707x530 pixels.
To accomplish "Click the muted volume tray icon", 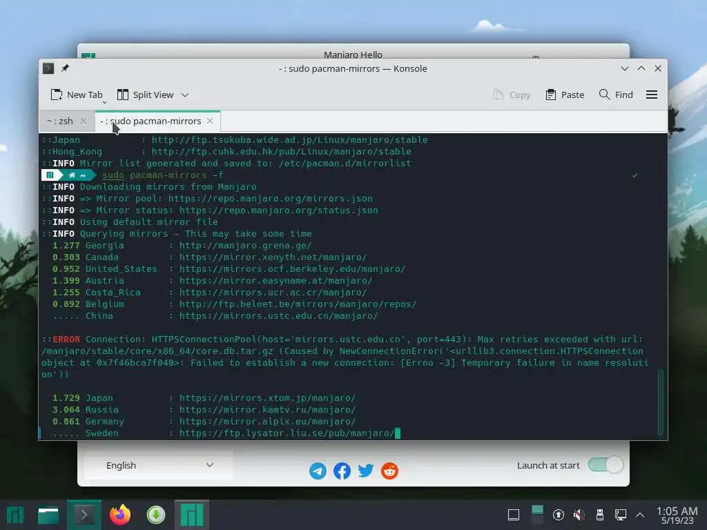I will tap(579, 515).
